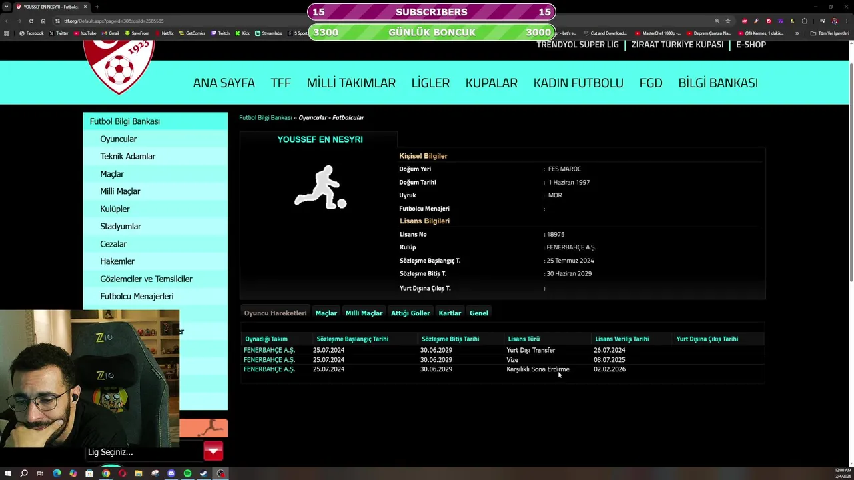Open Futbolcu Menajerleri in the sidebar

click(136, 296)
